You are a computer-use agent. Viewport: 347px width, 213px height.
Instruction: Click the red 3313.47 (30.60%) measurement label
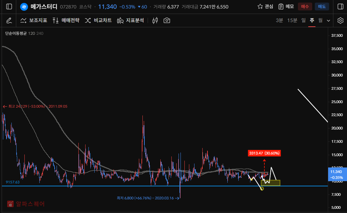coord(264,153)
